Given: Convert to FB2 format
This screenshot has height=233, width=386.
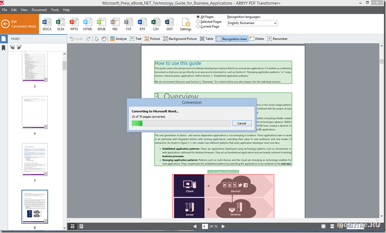Looking at the screenshot, I should pos(115,24).
